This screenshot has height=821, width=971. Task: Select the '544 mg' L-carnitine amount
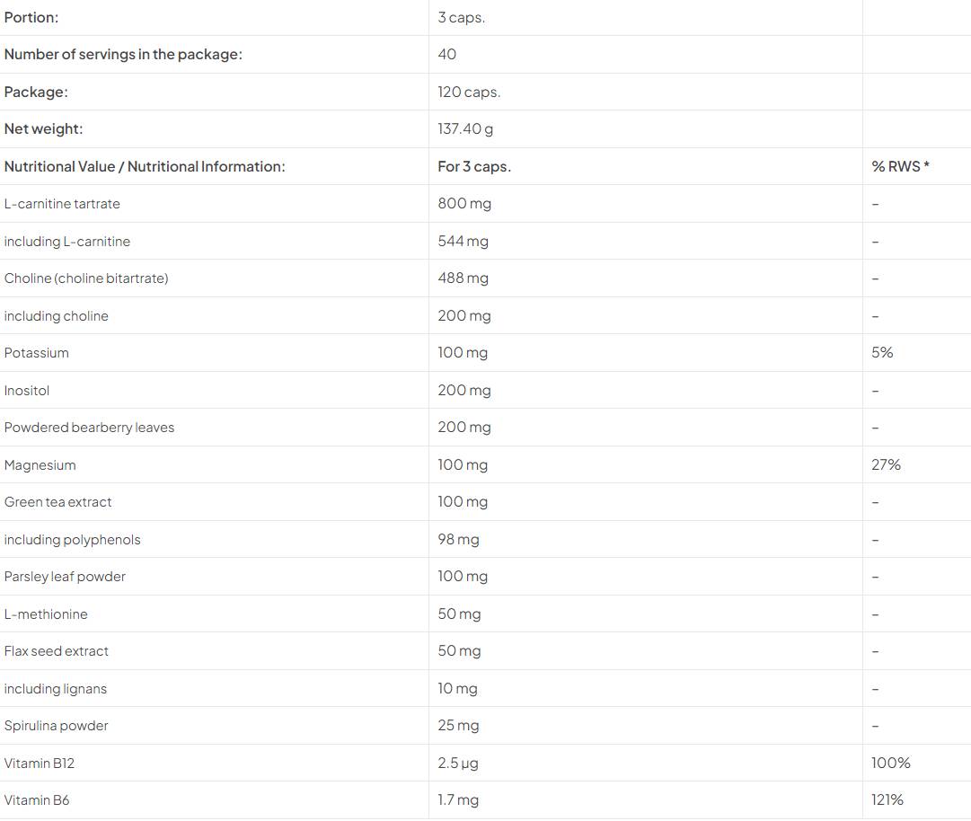463,241
